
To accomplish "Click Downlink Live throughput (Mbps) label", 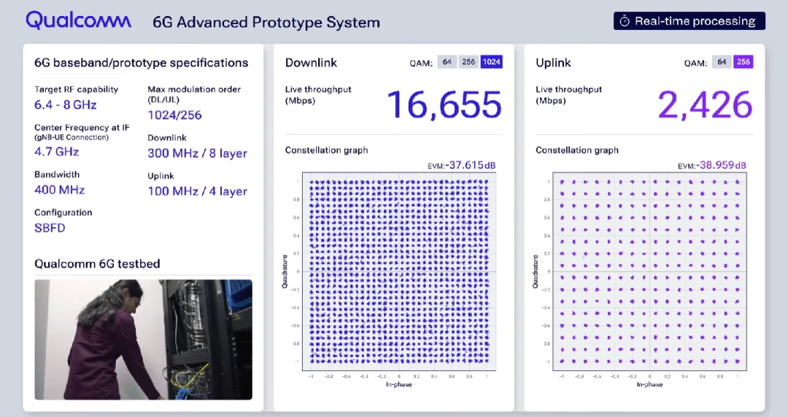I will pos(318,95).
